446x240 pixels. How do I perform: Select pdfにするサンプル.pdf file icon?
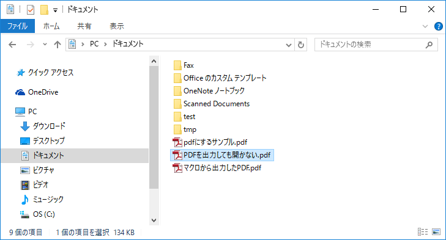coord(177,142)
